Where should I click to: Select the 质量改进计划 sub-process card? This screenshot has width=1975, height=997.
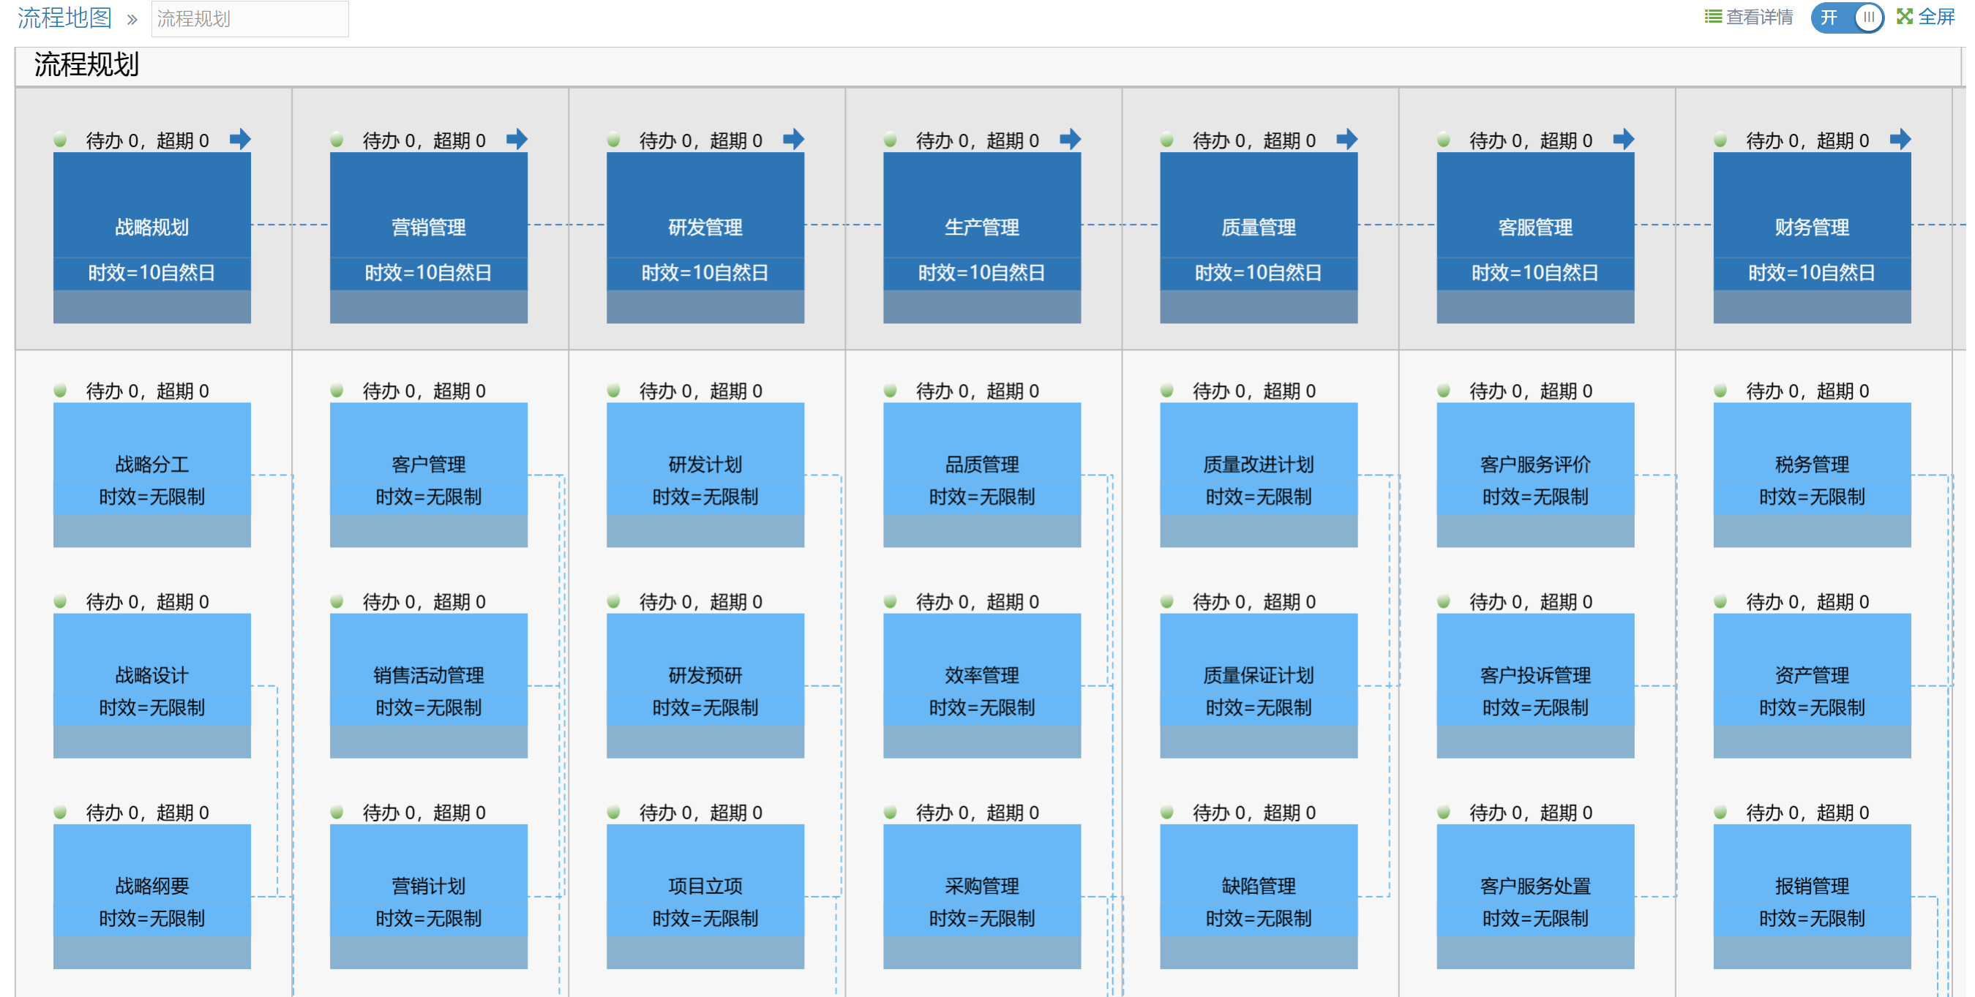(x=1259, y=475)
